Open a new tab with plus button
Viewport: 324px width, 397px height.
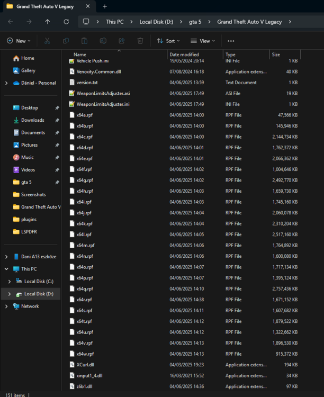105,6
